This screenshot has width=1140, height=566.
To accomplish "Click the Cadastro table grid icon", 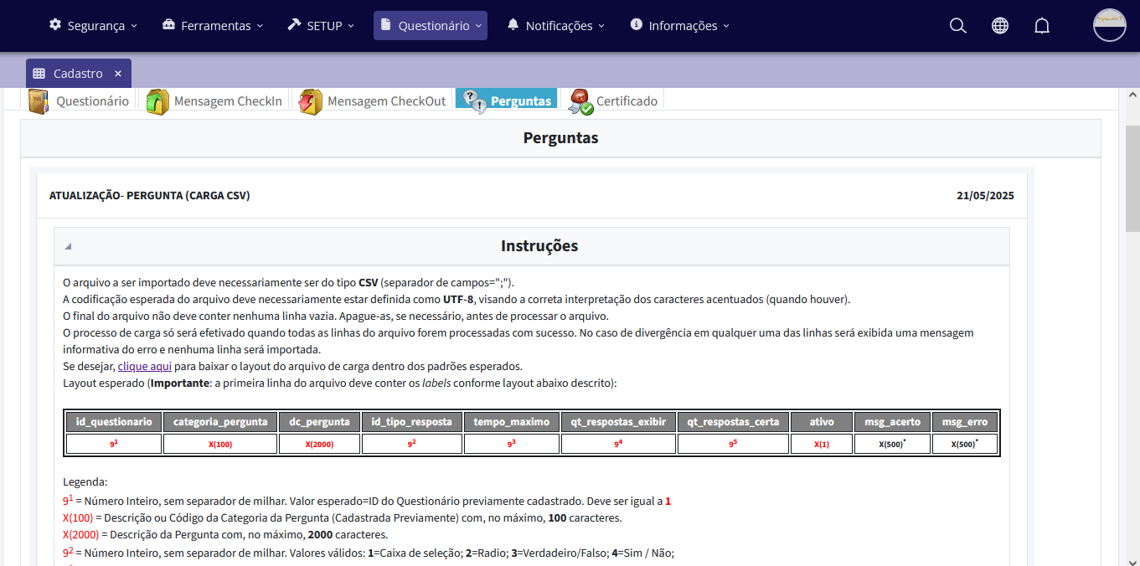I will [x=39, y=74].
